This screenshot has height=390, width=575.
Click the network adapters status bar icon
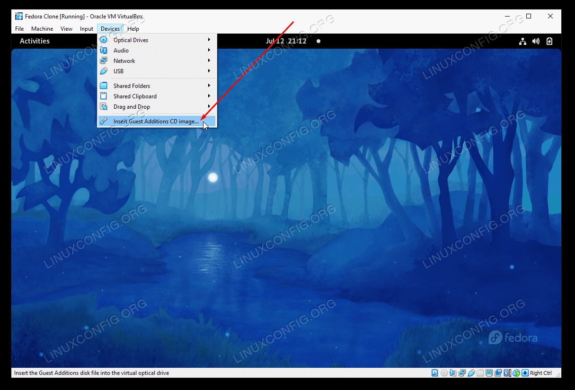tap(462, 373)
